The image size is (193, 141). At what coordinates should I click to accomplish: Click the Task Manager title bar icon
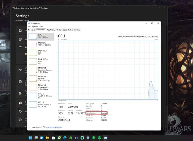coord(29,23)
